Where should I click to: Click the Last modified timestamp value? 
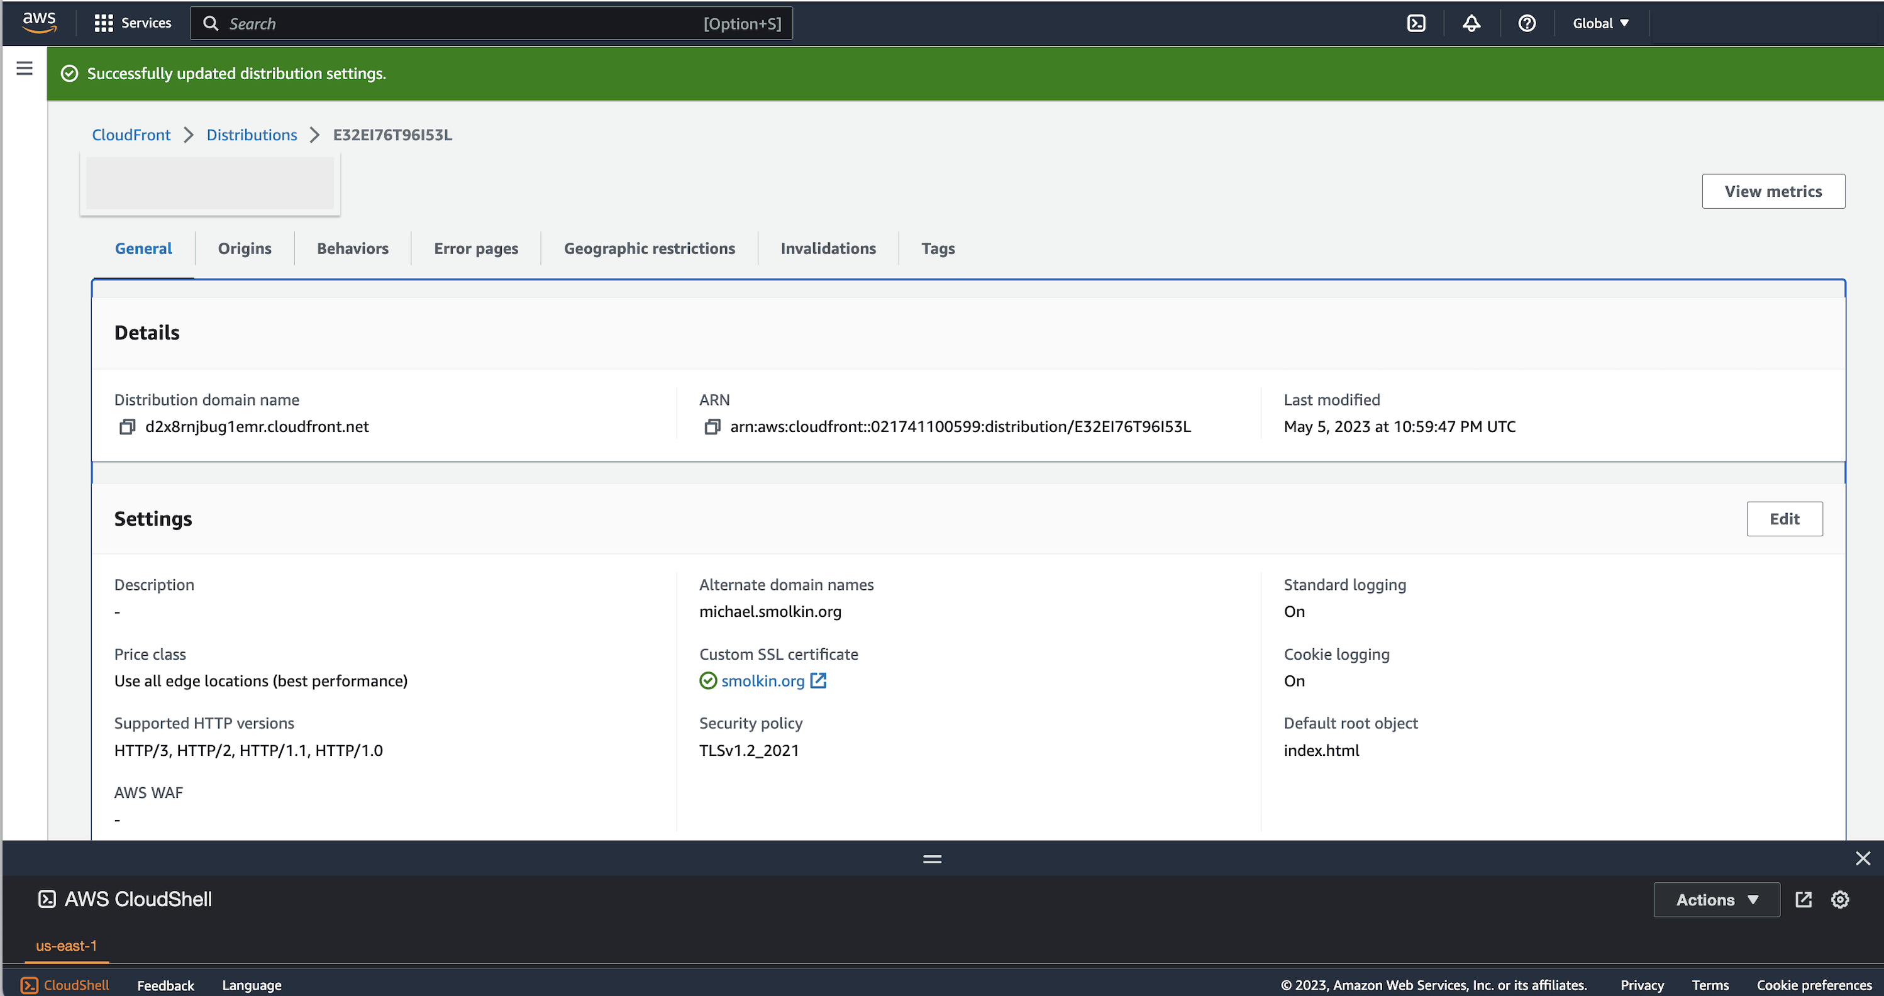1400,426
